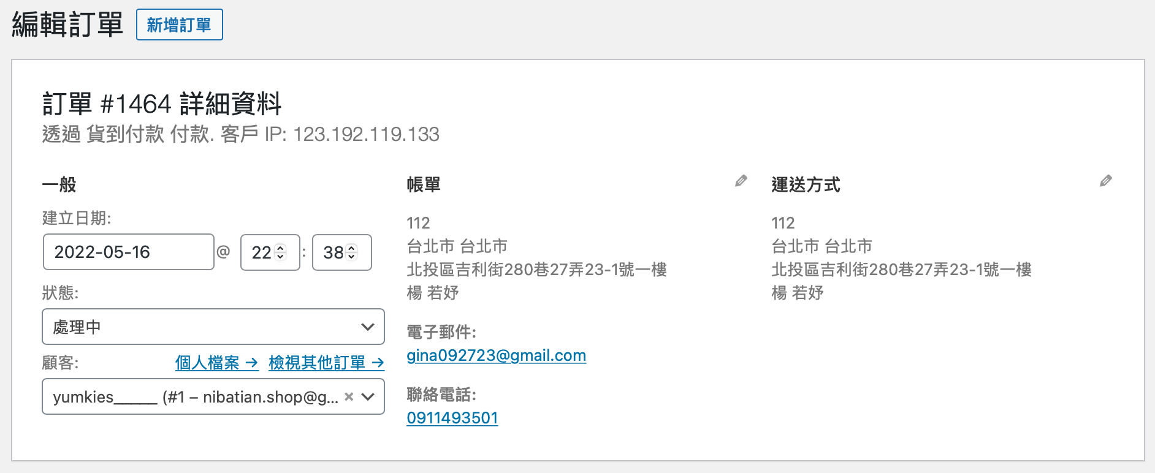
Task: Click the 訂單 #1464 詳細資料 heading
Action: click(x=162, y=104)
